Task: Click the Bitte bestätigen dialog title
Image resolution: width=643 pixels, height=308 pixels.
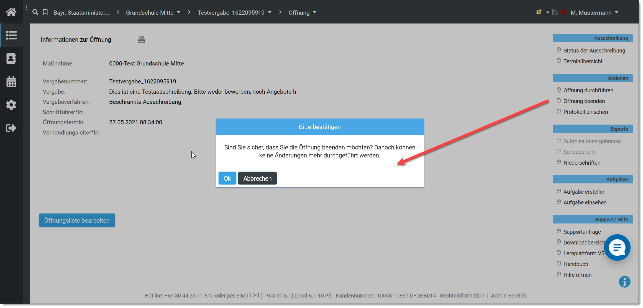Action: point(320,127)
